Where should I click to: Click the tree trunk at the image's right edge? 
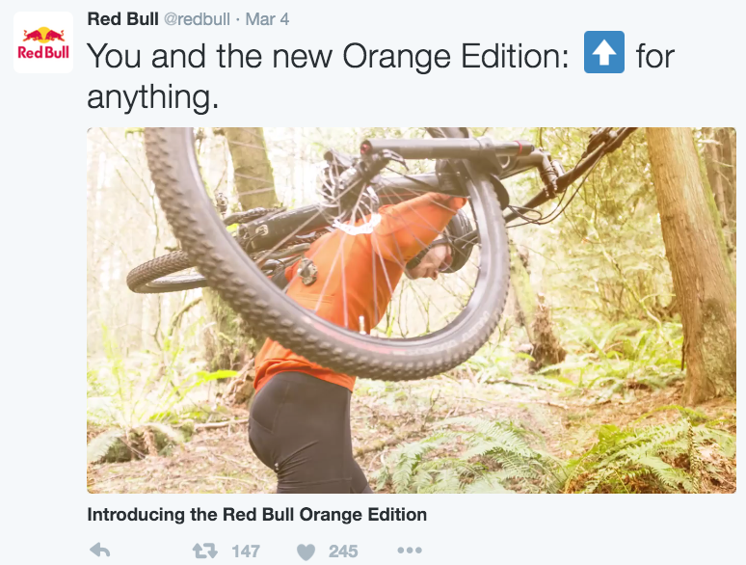click(695, 262)
